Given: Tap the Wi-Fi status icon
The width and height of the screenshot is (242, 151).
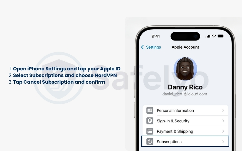Looking at the screenshot, I should pyautogui.click(x=214, y=36).
